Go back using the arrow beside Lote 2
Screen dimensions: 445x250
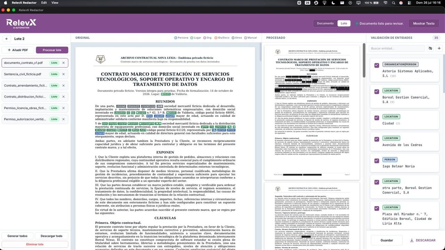click(6, 39)
